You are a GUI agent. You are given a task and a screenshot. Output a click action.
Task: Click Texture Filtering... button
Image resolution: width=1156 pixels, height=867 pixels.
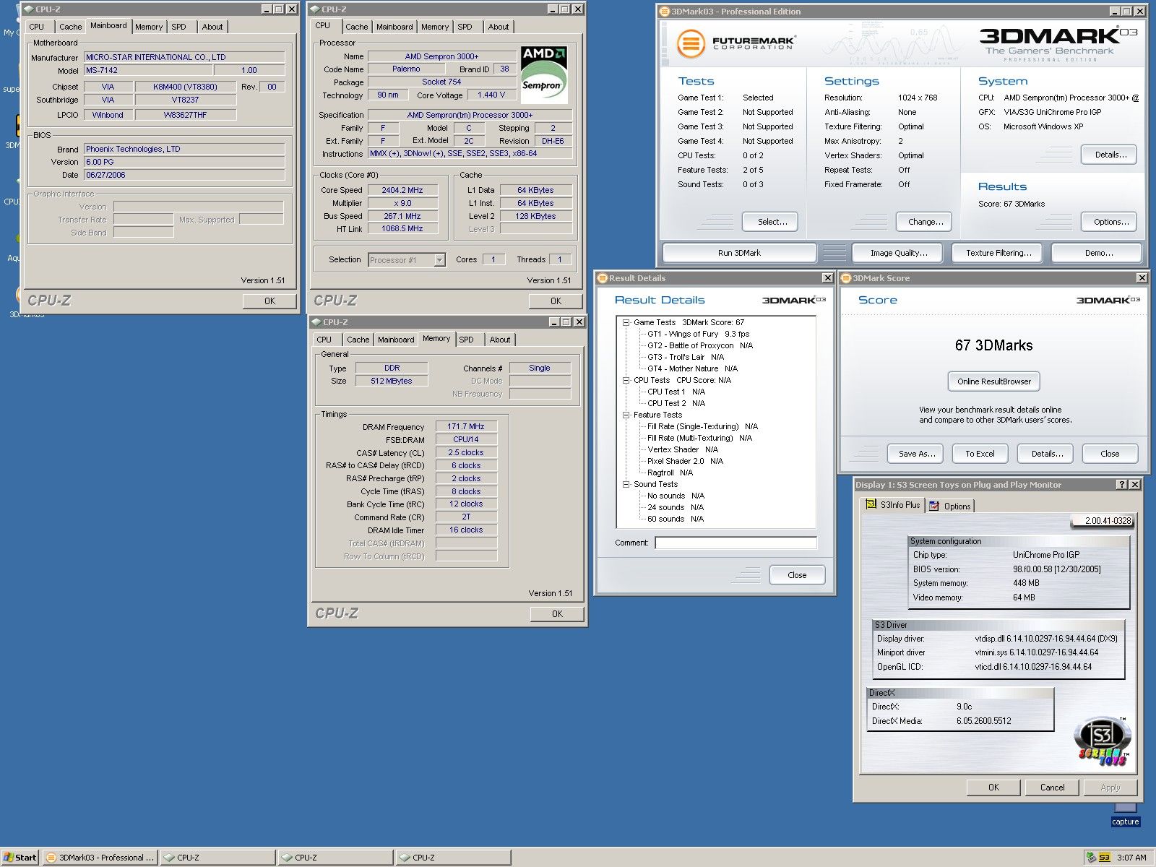point(998,253)
